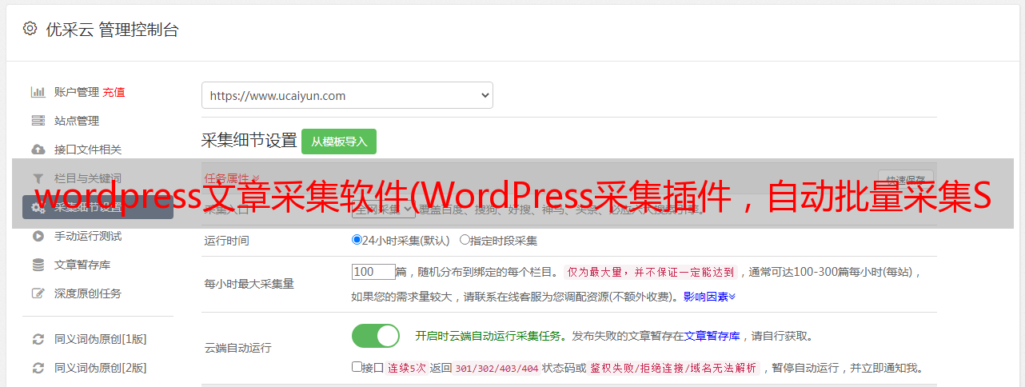Click the 每小时最大采集量 row label
The width and height of the screenshot is (1025, 387).
[249, 283]
